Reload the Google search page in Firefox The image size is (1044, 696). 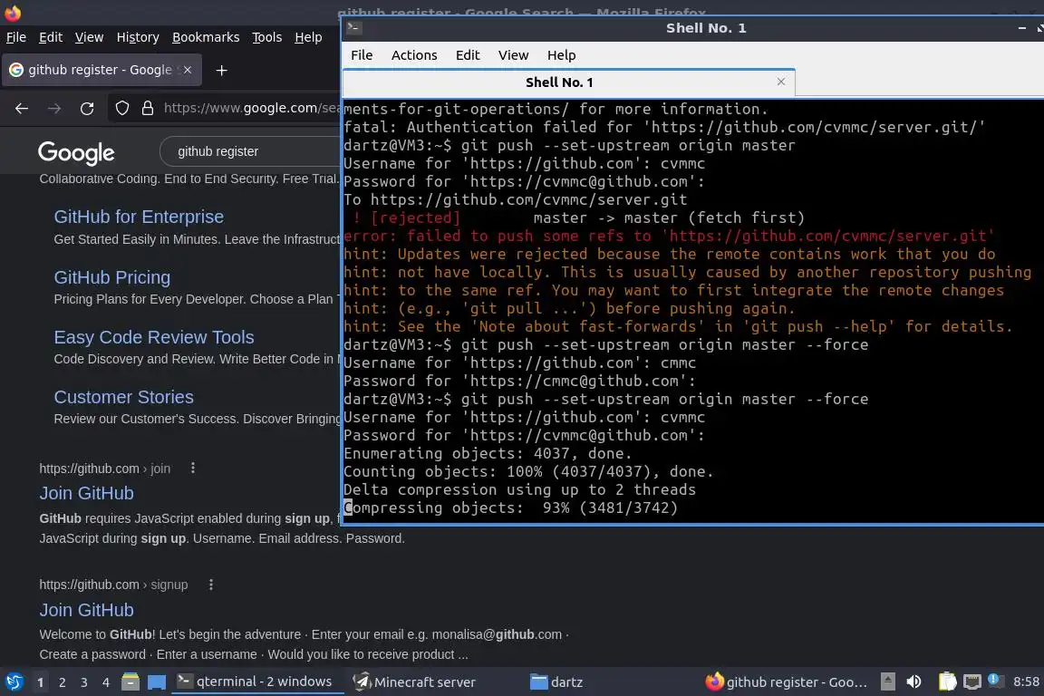(87, 109)
